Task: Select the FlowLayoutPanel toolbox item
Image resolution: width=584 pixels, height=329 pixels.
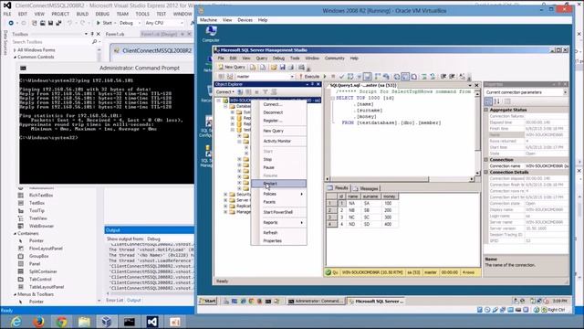Action: point(46,249)
